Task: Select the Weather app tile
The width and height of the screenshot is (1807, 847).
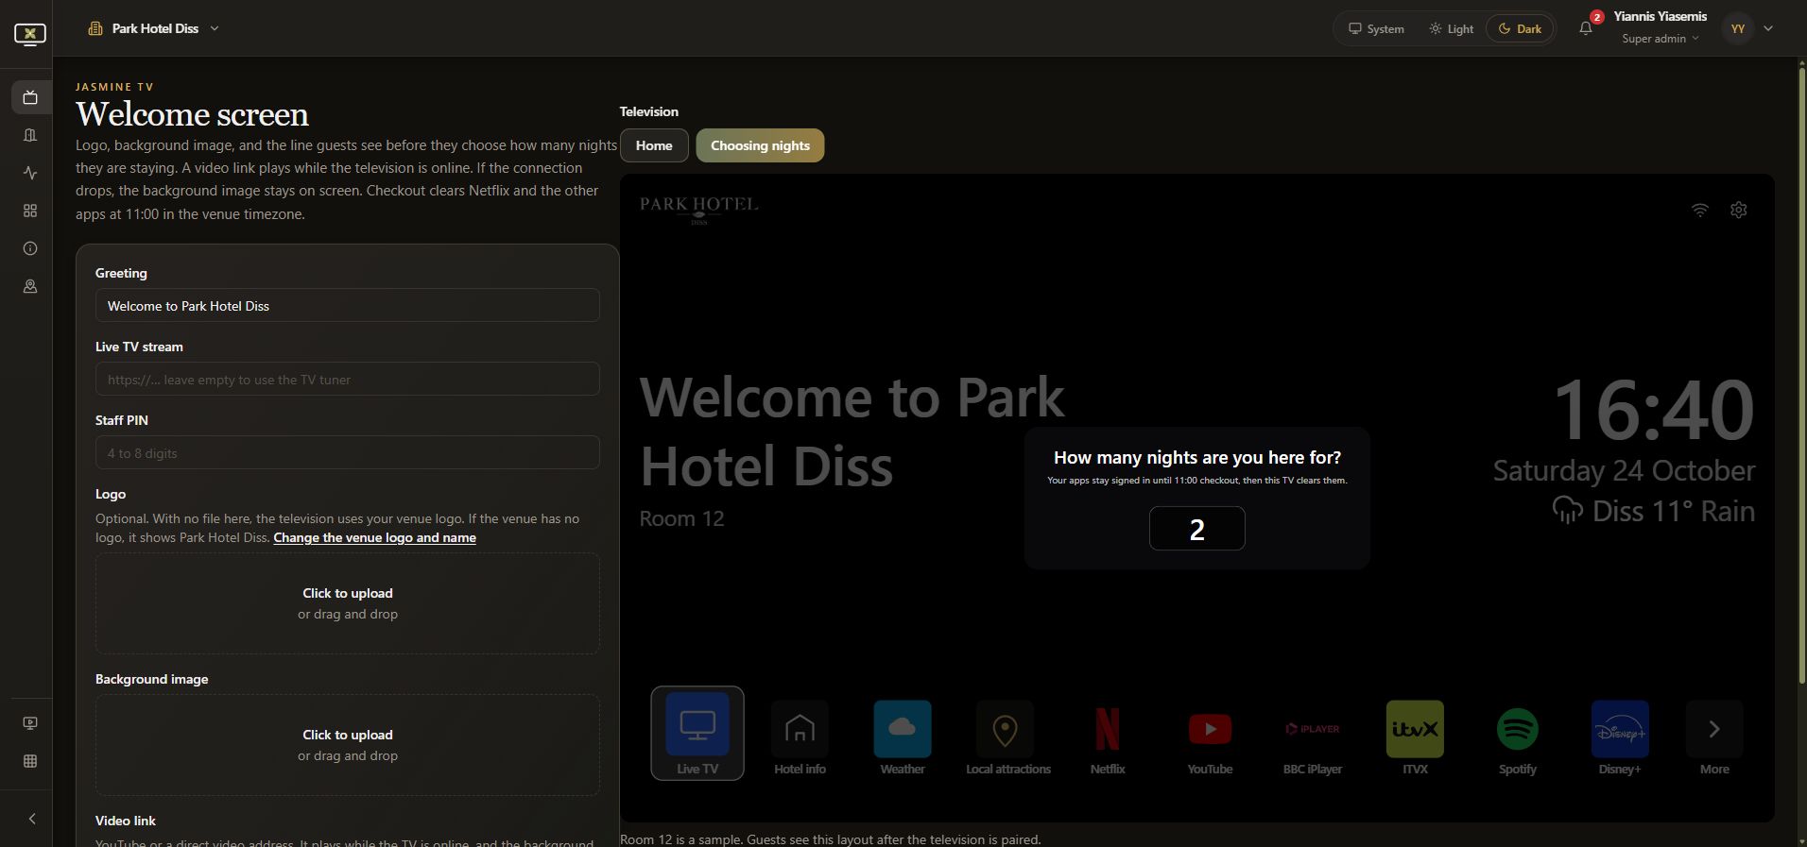Action: (903, 737)
